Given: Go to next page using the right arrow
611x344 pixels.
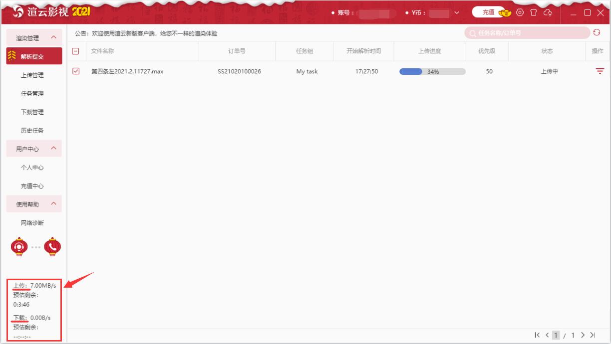Looking at the screenshot, I should (x=583, y=335).
